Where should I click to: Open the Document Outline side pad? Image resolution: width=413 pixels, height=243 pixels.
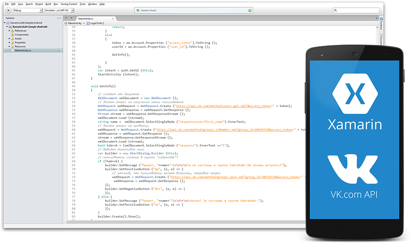tap(381, 39)
